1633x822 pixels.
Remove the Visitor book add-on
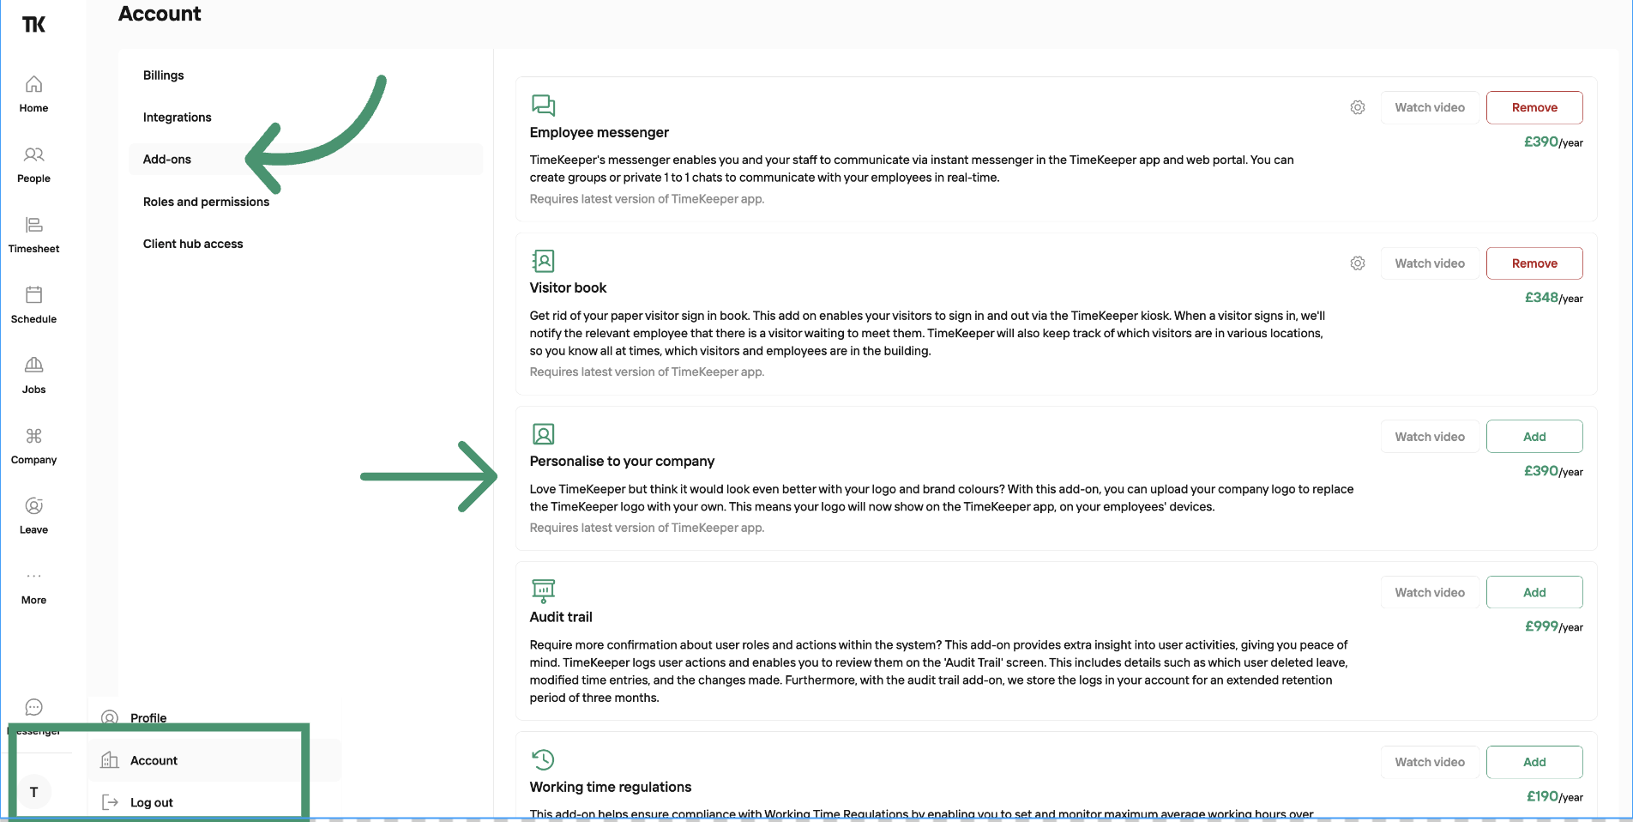coord(1534,263)
